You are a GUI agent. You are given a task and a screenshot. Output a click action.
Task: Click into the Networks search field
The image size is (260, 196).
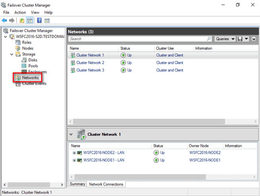137,39
